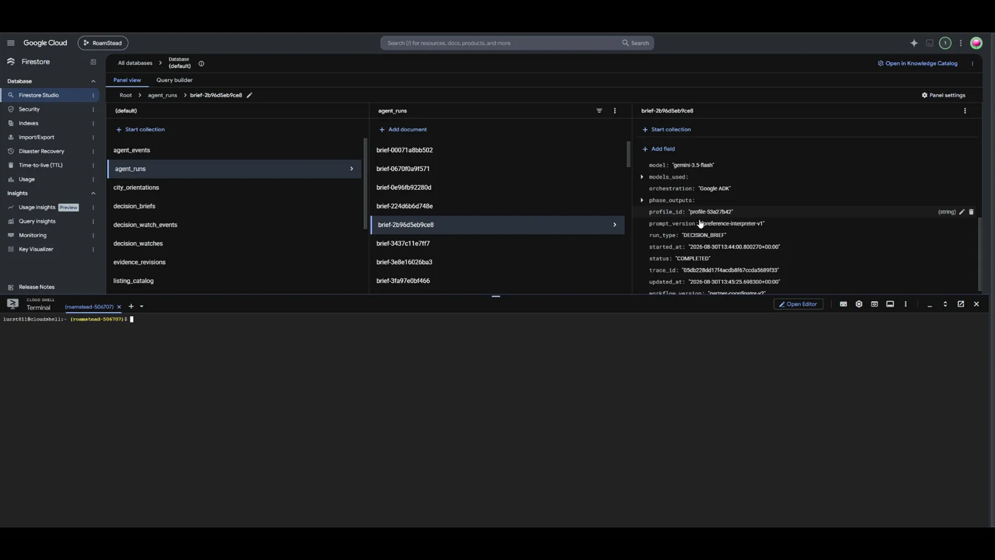Open the main navigation hamburger menu
995x560 pixels.
point(11,43)
